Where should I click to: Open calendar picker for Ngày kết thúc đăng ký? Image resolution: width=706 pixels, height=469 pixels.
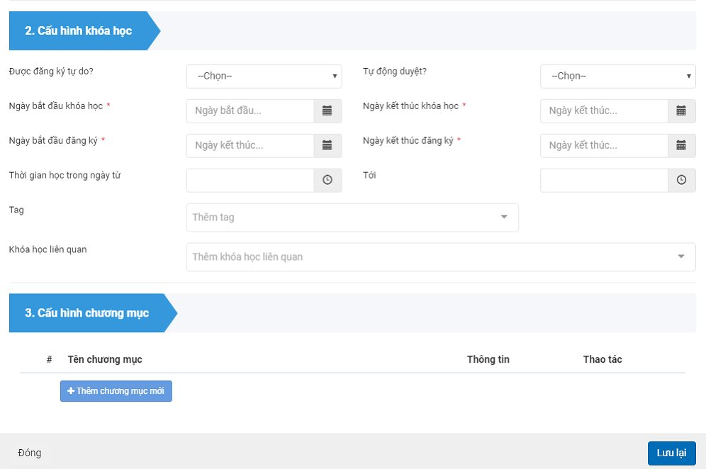tap(681, 145)
